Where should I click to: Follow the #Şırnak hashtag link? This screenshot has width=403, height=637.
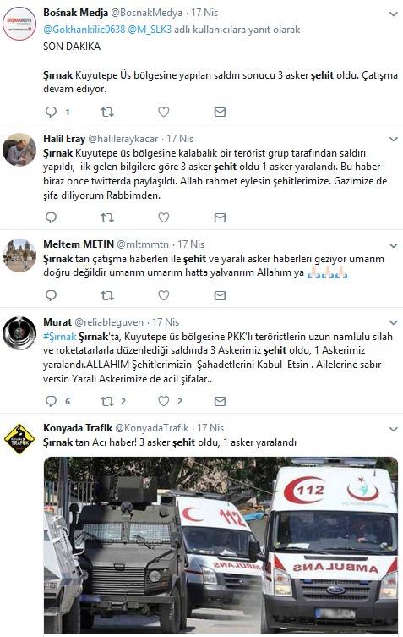click(x=60, y=337)
